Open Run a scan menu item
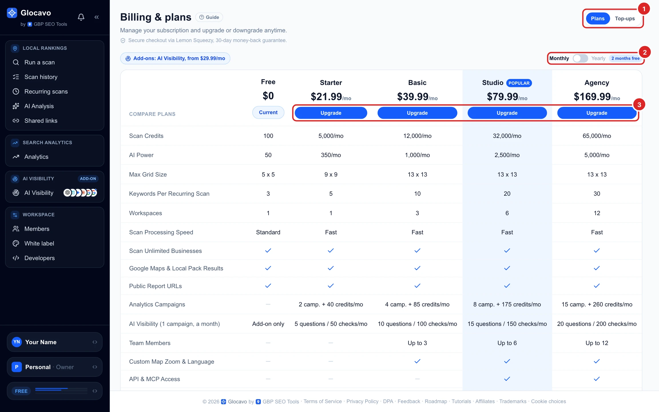659x412 pixels. pos(55,62)
